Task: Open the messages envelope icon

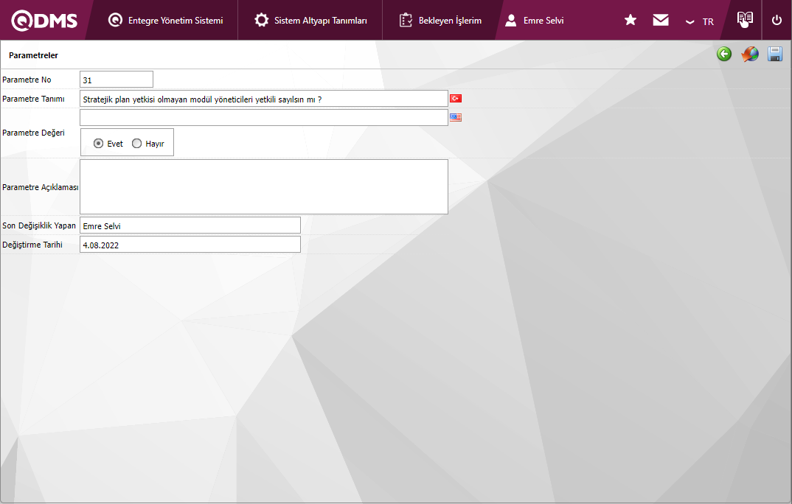Action: pos(661,20)
